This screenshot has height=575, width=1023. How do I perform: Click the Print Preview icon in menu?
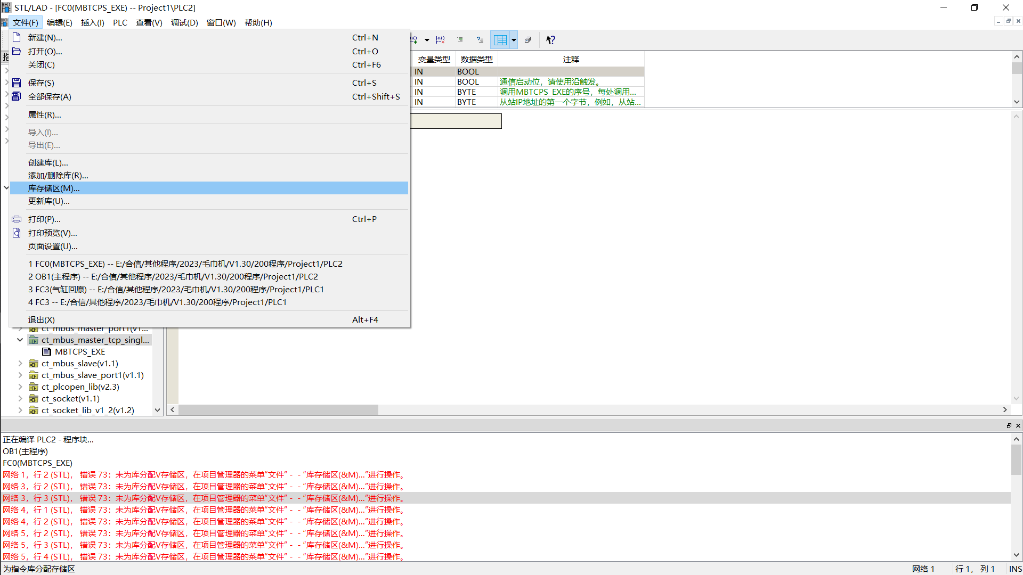pyautogui.click(x=17, y=233)
